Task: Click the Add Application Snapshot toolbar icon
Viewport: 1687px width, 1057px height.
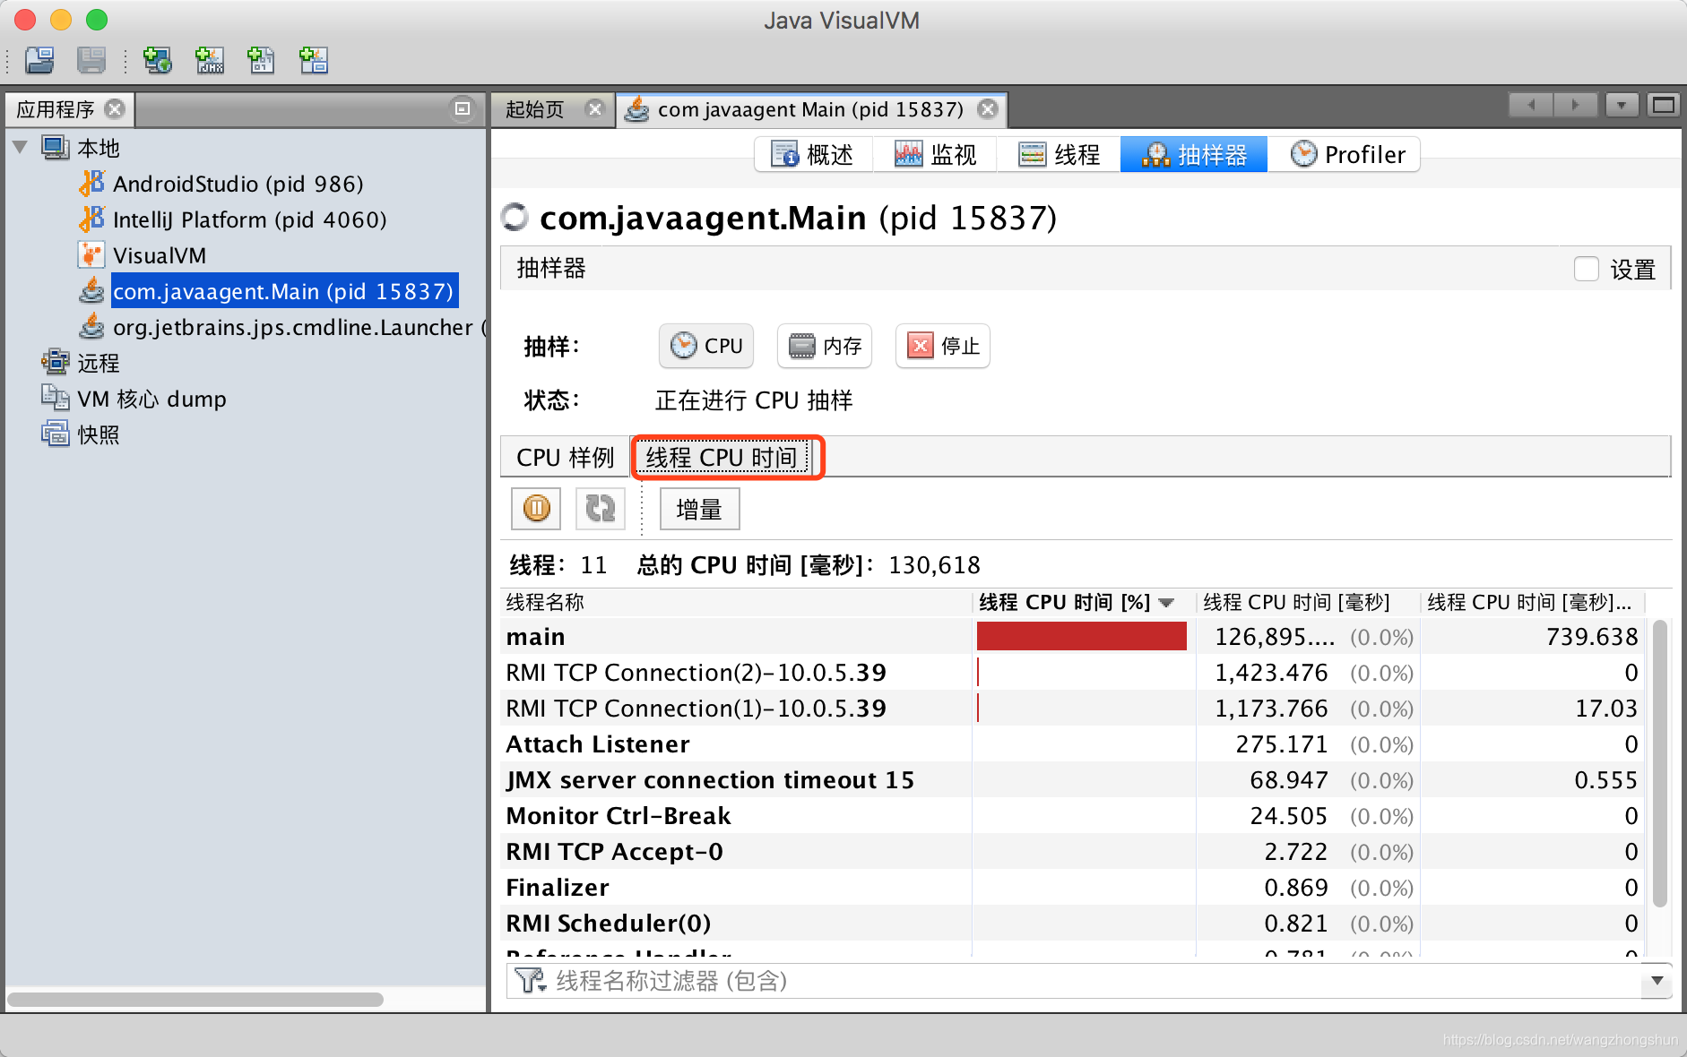Action: click(x=313, y=60)
